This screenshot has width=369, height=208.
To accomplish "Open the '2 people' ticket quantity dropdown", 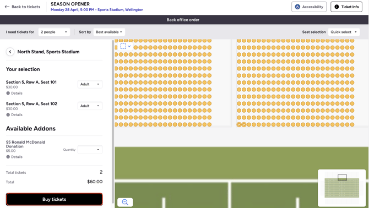I will (54, 32).
